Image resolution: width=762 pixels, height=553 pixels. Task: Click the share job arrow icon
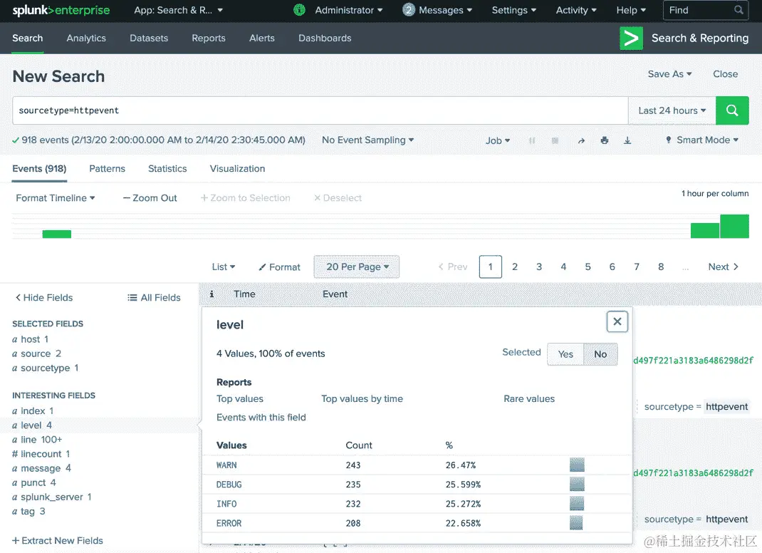[x=581, y=140]
